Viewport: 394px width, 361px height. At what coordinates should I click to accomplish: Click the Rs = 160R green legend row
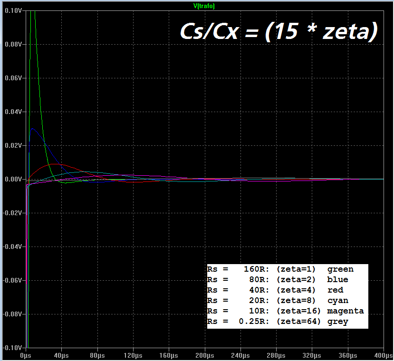(280, 269)
